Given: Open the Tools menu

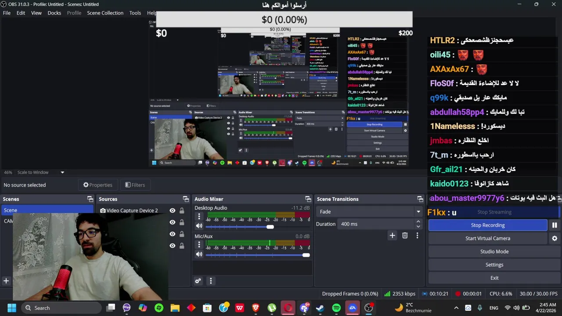Looking at the screenshot, I should [x=135, y=13].
